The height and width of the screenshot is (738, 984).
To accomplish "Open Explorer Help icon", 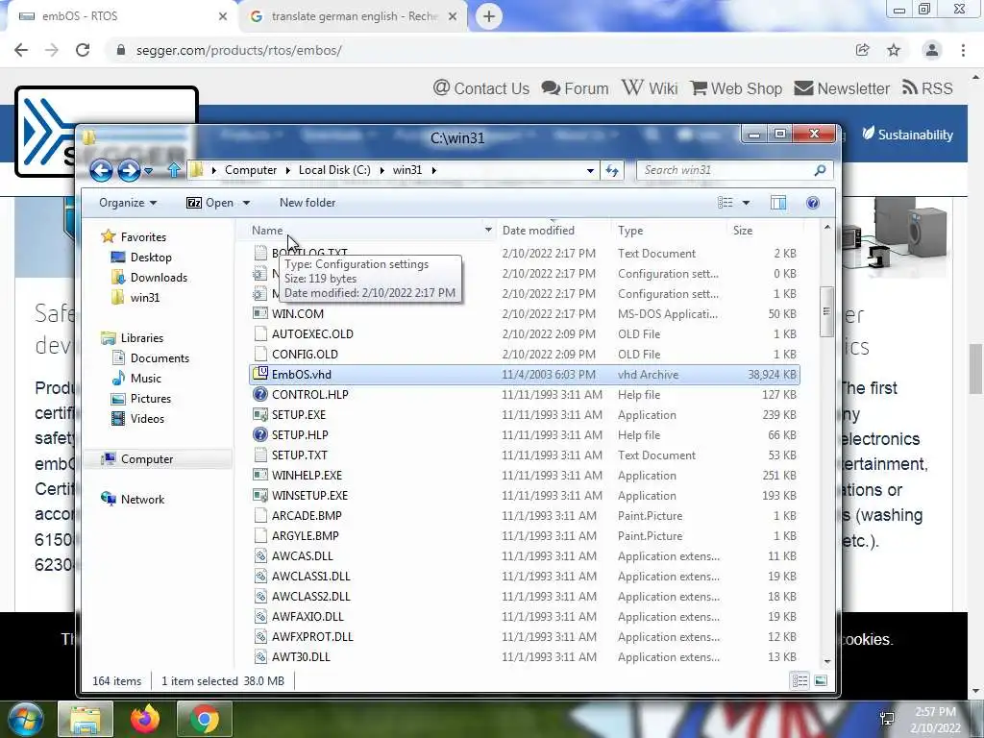I will pyautogui.click(x=813, y=203).
